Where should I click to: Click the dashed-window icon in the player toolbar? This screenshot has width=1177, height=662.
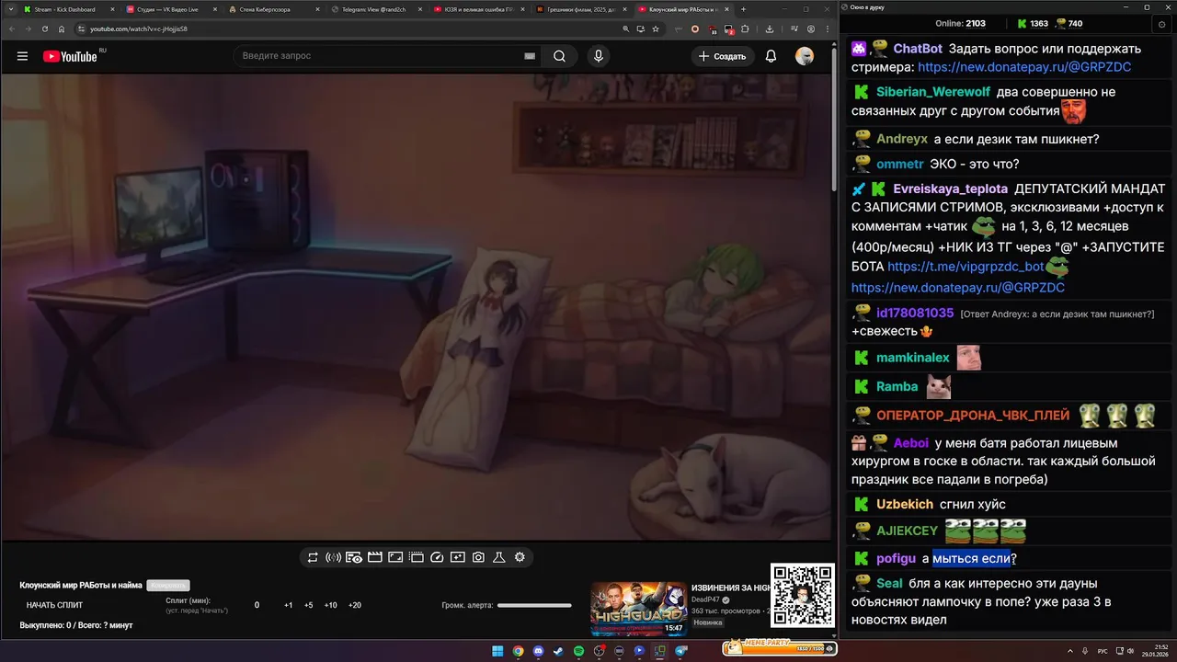(416, 557)
